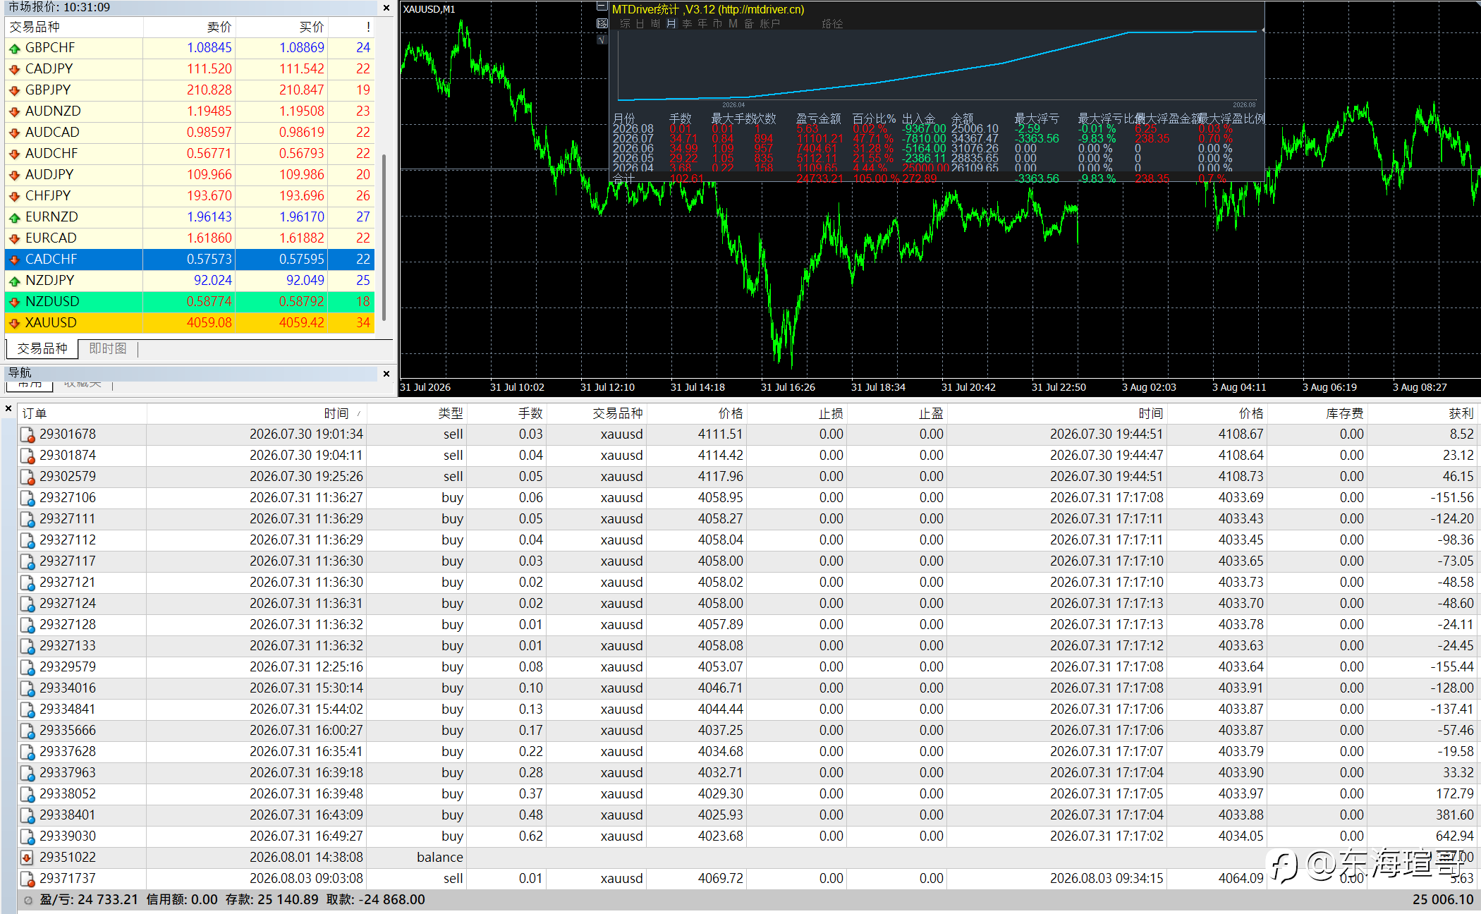Open the 账户 account option in MTDriver
Screen dimensions: 1481x914
pos(770,24)
